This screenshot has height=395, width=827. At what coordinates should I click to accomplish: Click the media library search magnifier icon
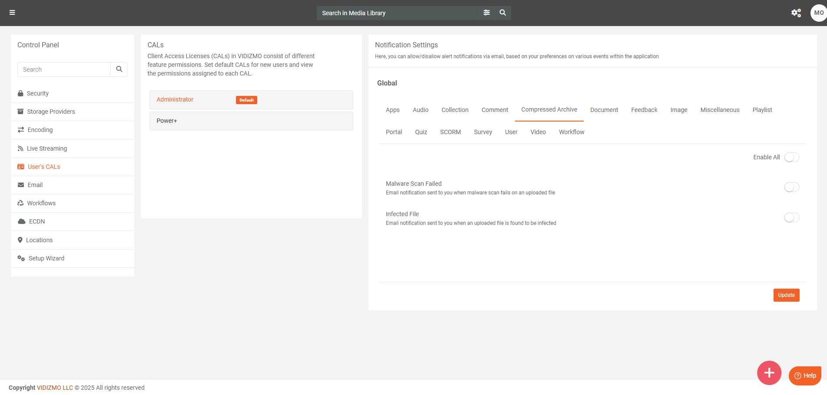tap(502, 13)
